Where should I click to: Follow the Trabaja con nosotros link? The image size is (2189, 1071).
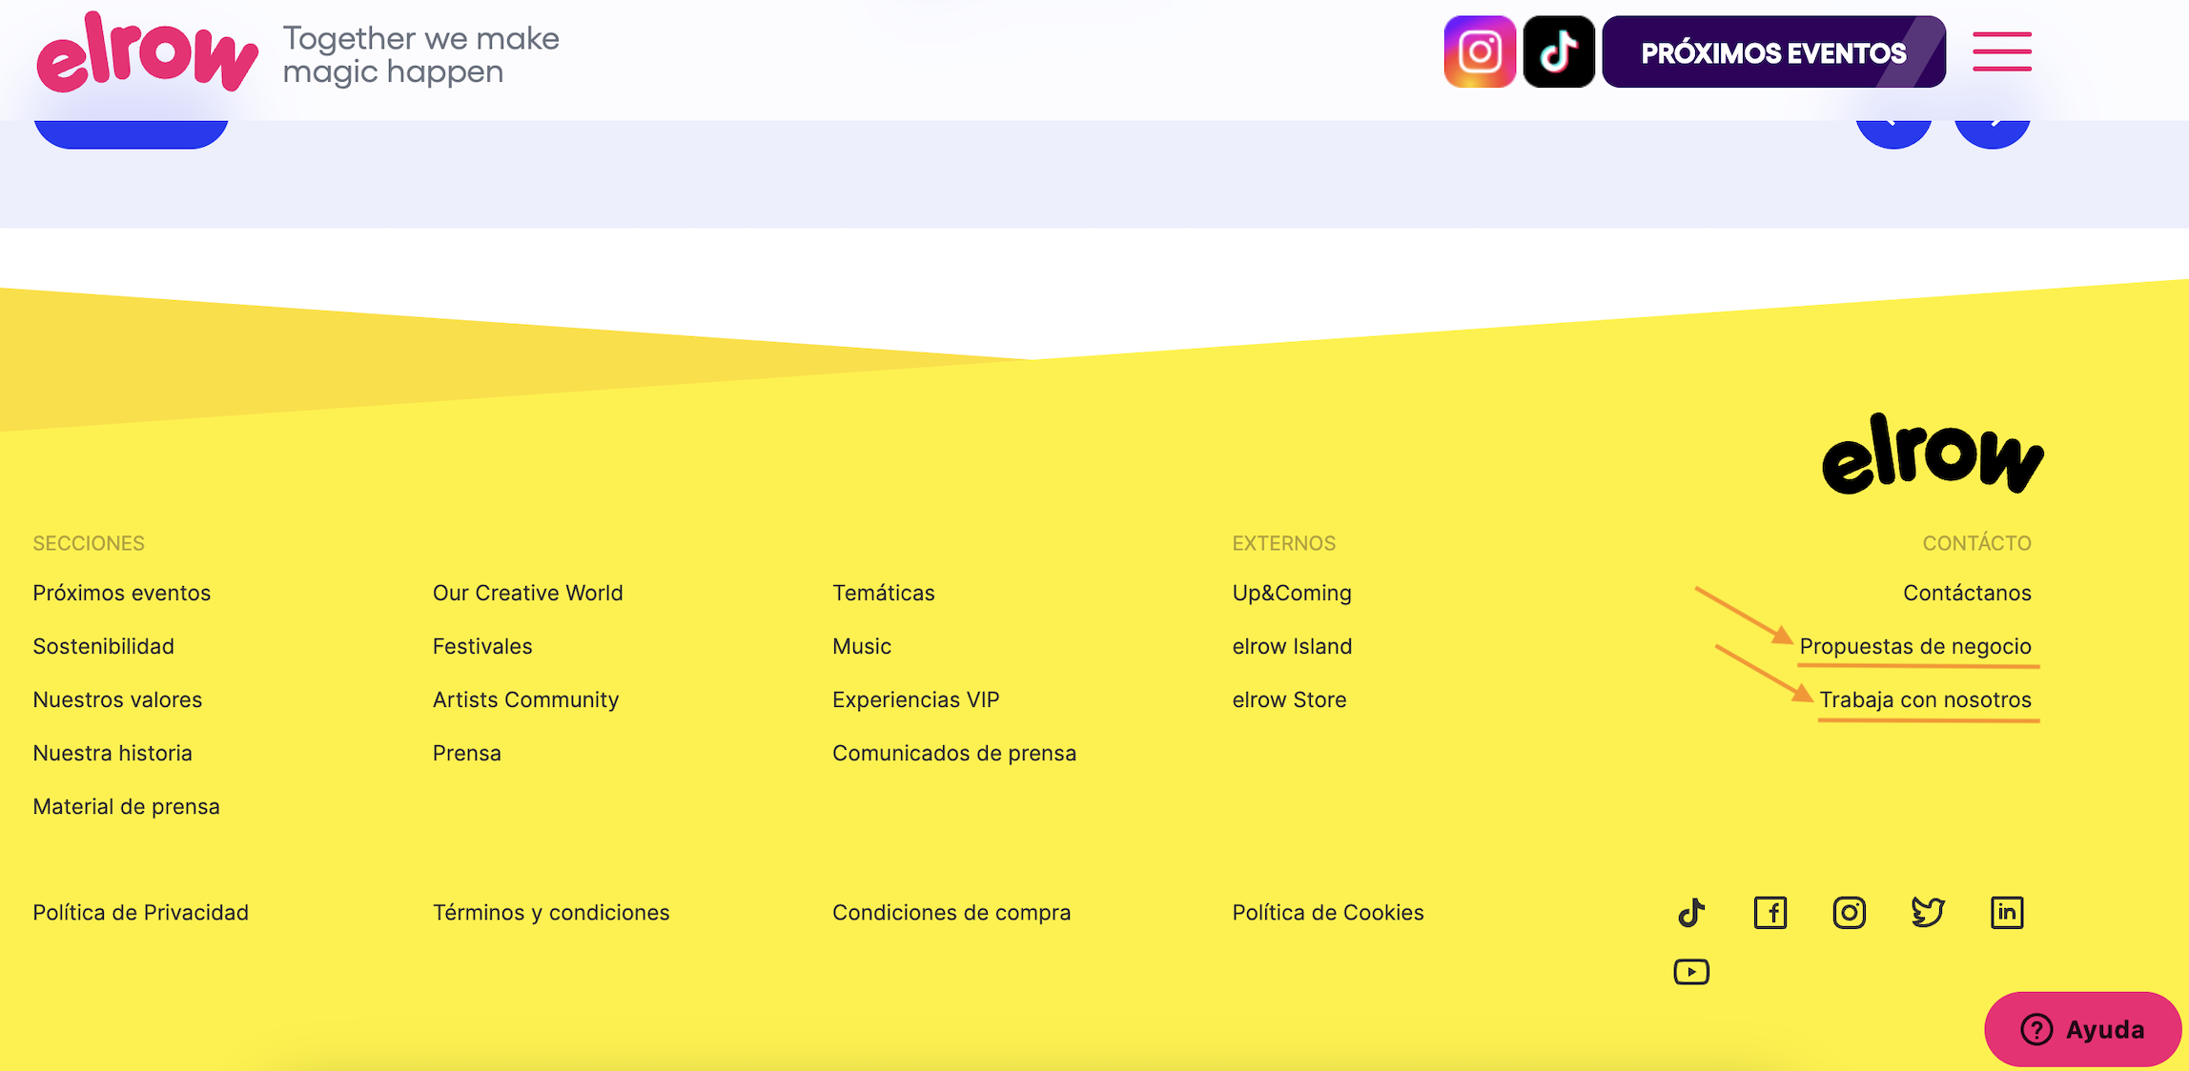click(x=1925, y=699)
